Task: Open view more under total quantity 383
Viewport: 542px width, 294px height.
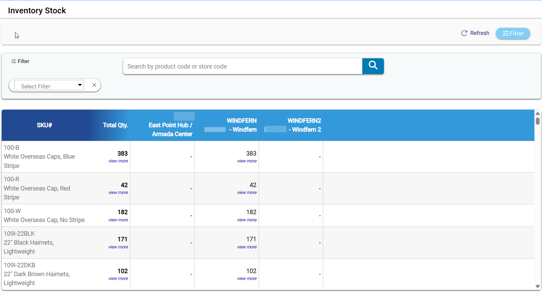Action: (x=118, y=161)
